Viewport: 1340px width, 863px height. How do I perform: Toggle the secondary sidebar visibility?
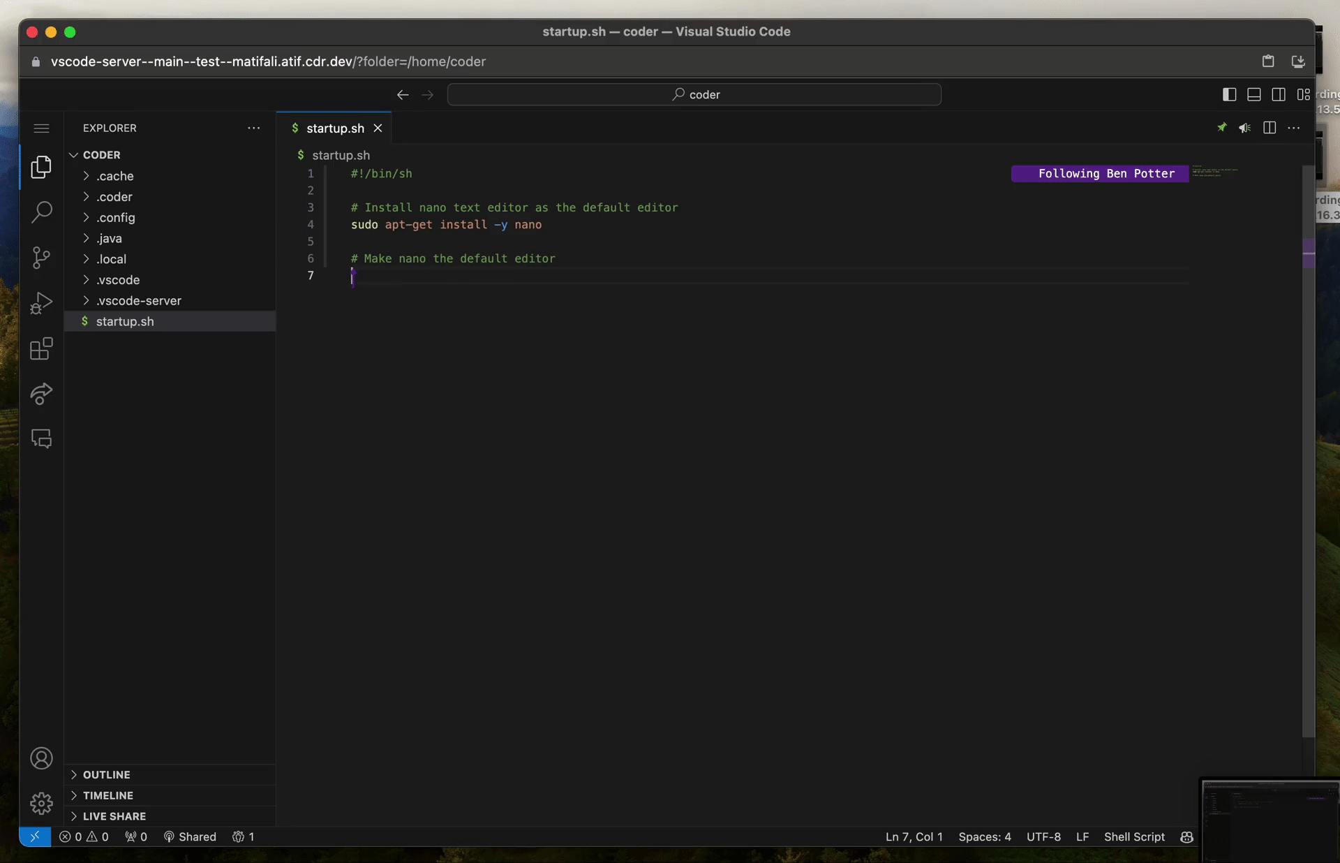coord(1279,94)
